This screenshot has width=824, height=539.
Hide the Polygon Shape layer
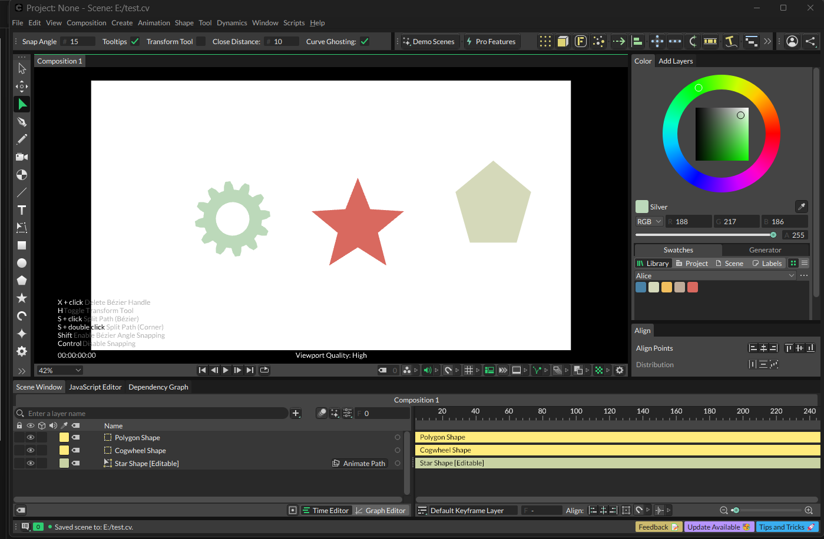coord(31,437)
